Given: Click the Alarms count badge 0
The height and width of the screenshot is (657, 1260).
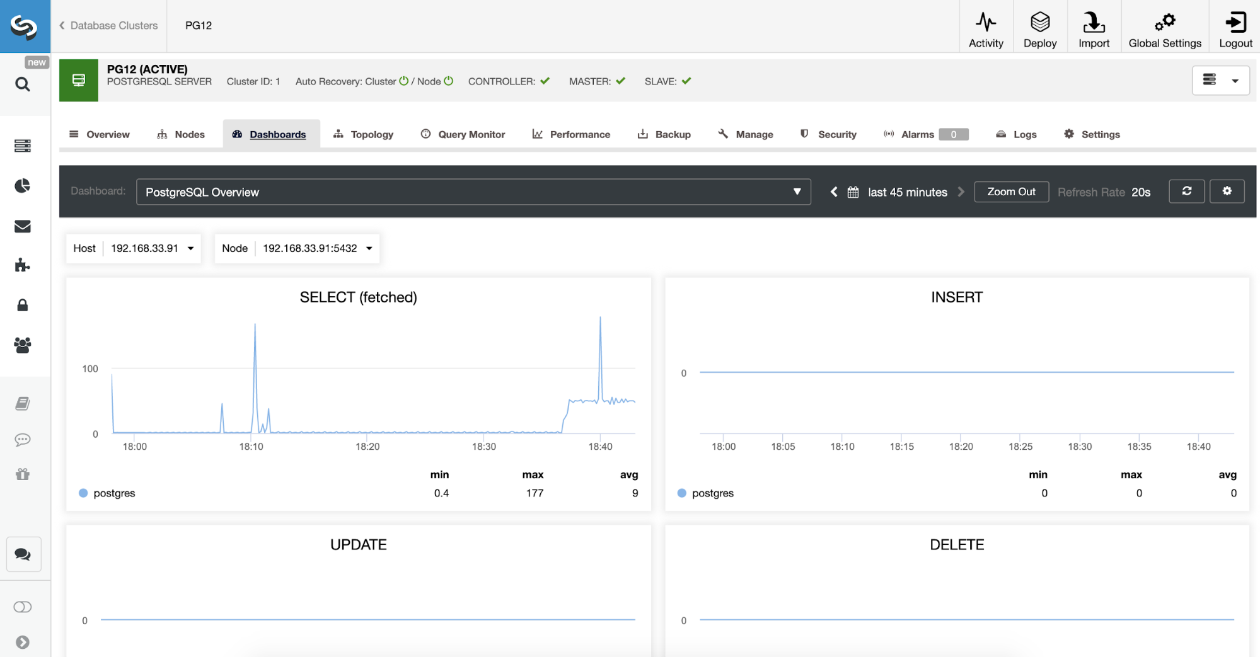Looking at the screenshot, I should coord(954,134).
